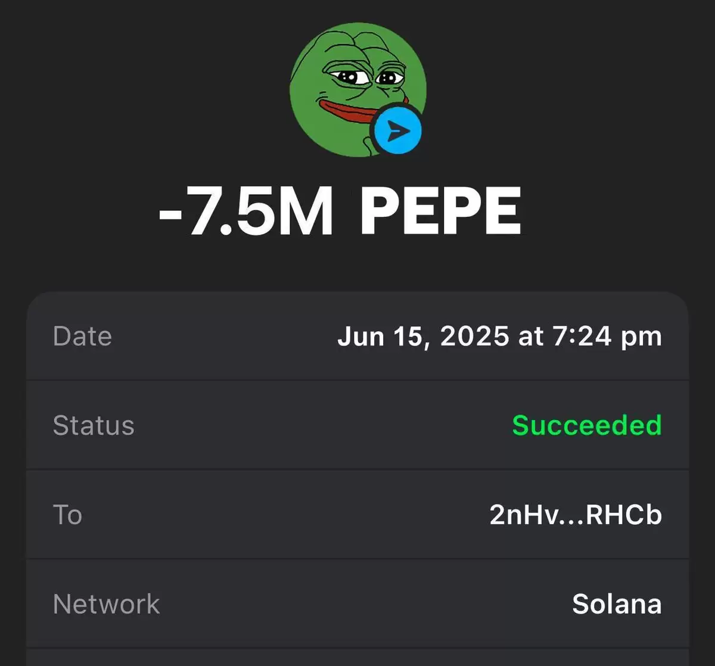The image size is (715, 666).
Task: Tap the 7:24 pm time
Action: point(607,337)
